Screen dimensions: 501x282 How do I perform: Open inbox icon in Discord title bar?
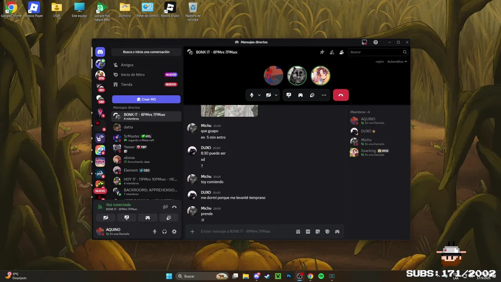[x=364, y=42]
